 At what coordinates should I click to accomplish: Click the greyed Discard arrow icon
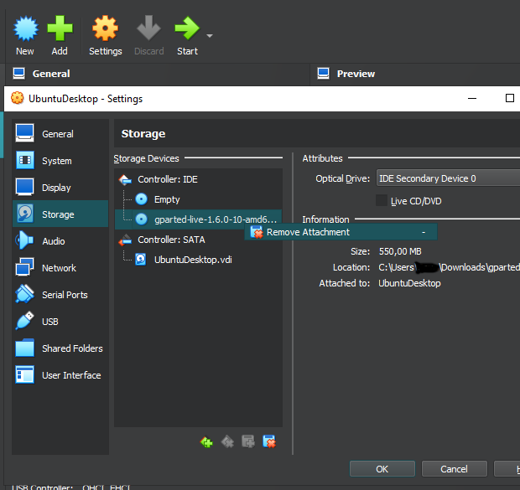pyautogui.click(x=148, y=28)
